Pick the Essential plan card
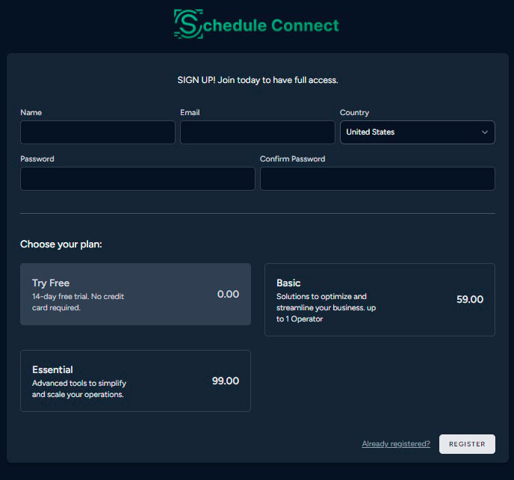Viewport: 514px width, 480px height. click(135, 381)
